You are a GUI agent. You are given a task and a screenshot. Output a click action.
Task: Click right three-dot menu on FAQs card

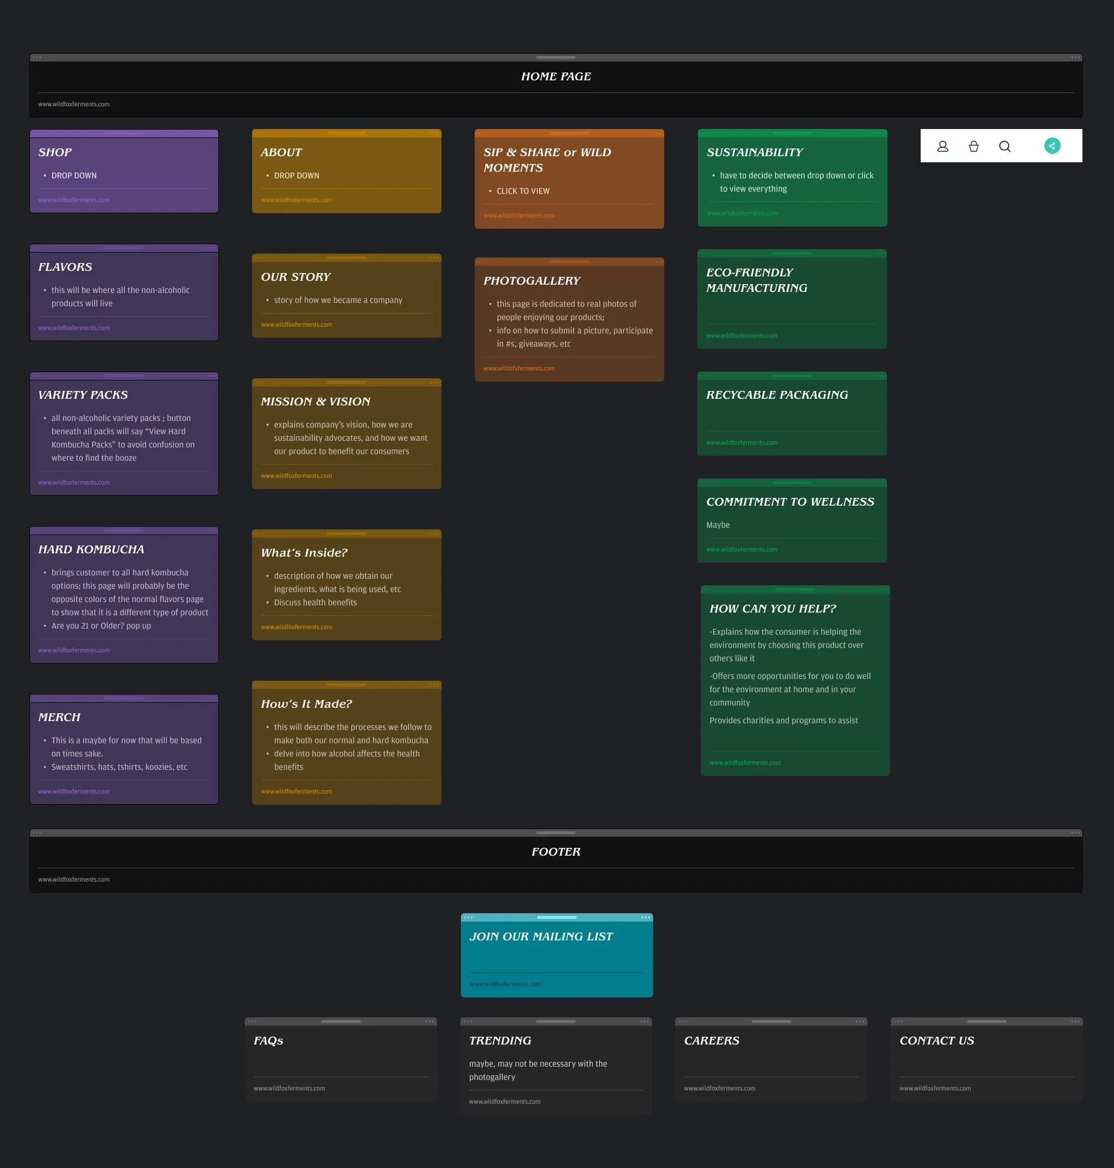[429, 1021]
